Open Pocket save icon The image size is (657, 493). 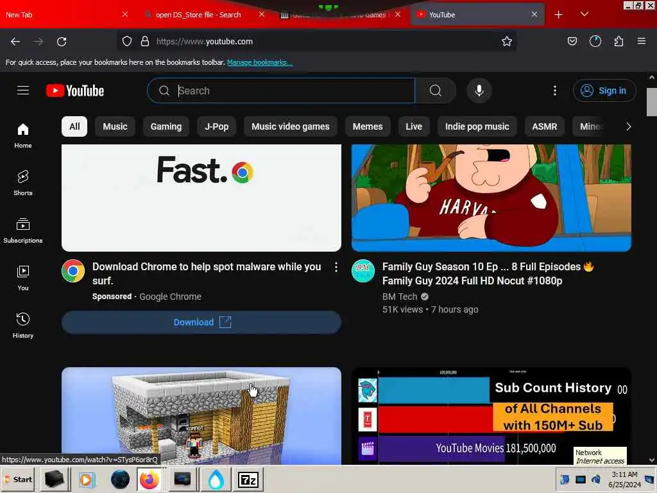tap(572, 41)
